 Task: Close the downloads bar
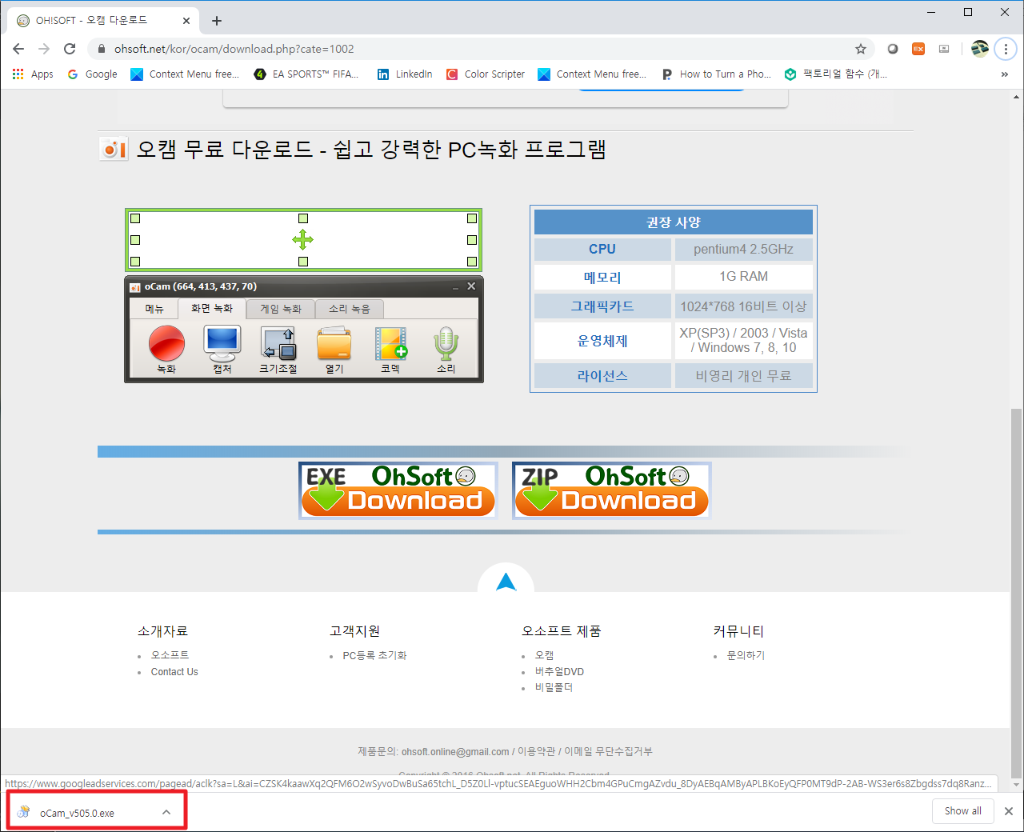1008,811
